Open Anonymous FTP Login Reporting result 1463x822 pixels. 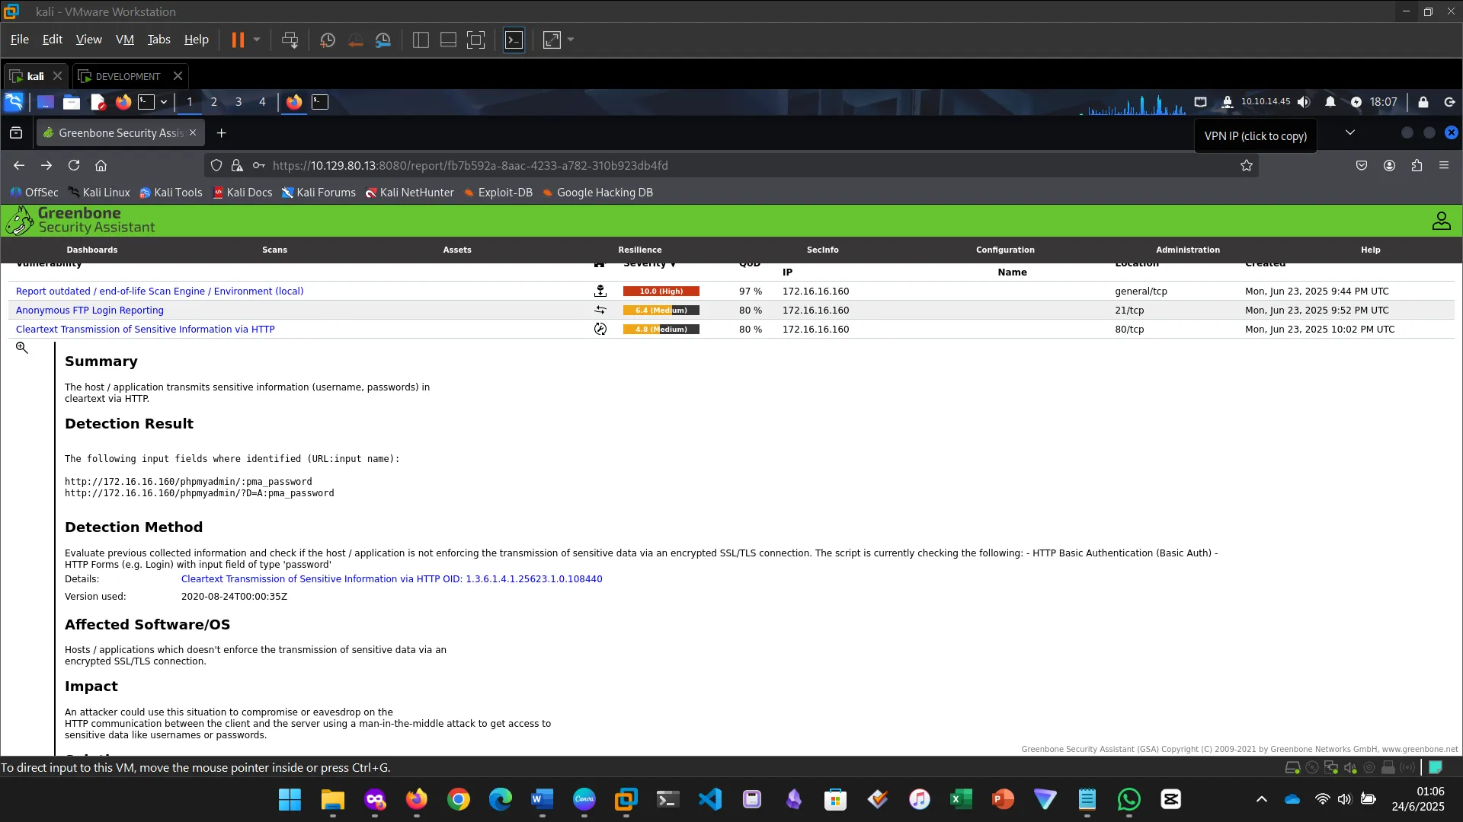pos(90,311)
